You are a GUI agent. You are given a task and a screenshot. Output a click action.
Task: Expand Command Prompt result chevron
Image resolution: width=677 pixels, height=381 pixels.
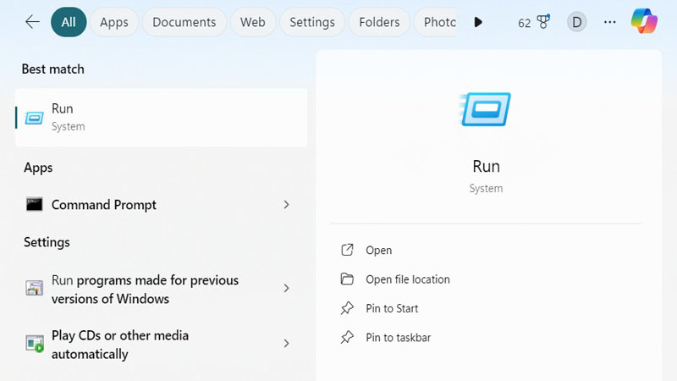[x=286, y=204]
